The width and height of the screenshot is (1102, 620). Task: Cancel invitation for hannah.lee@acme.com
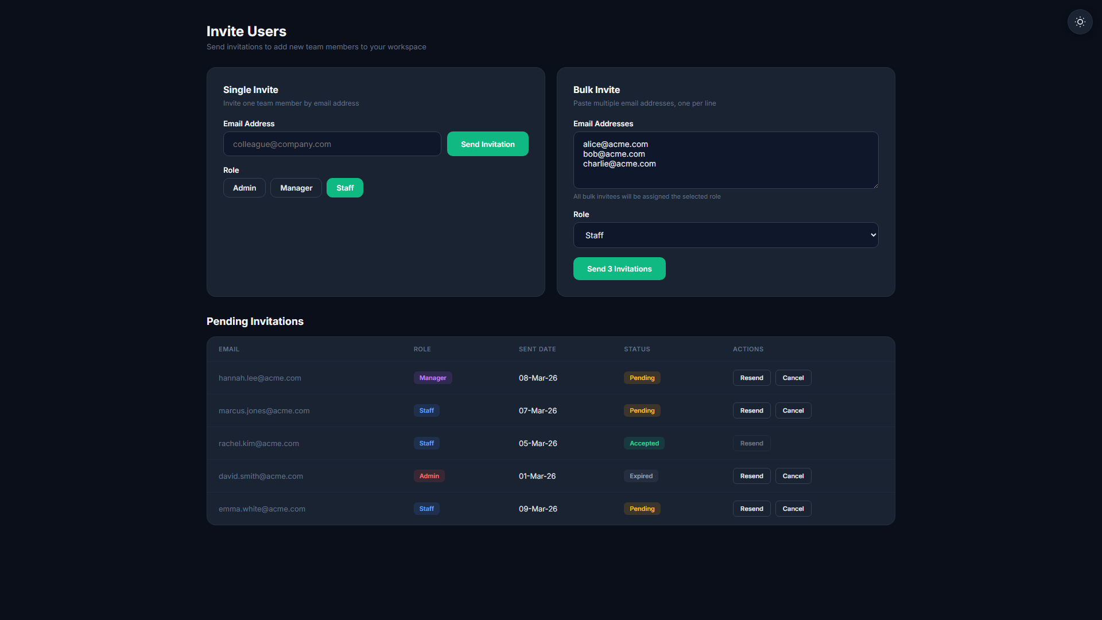click(x=793, y=378)
